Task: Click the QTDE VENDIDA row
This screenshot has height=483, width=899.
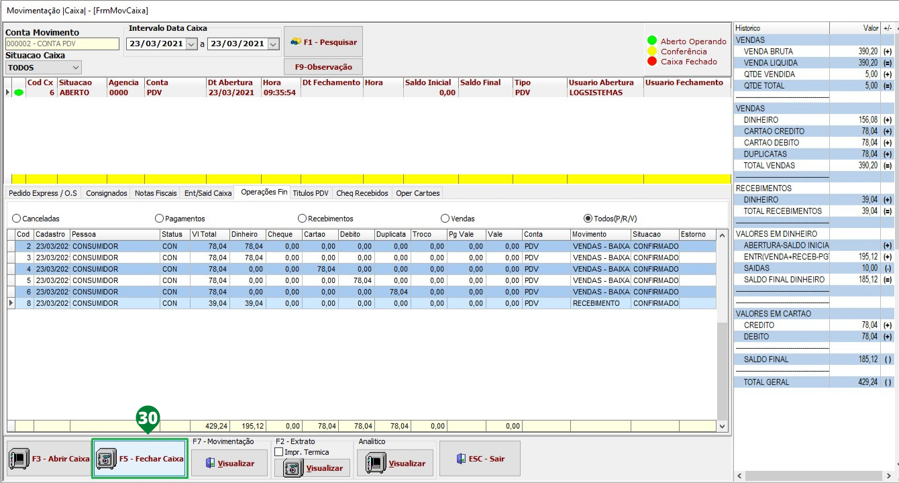Action: [x=814, y=74]
